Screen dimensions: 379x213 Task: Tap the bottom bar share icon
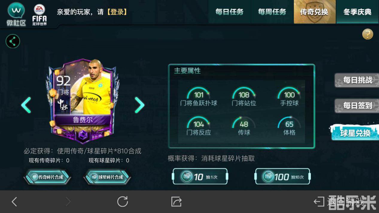point(176,202)
